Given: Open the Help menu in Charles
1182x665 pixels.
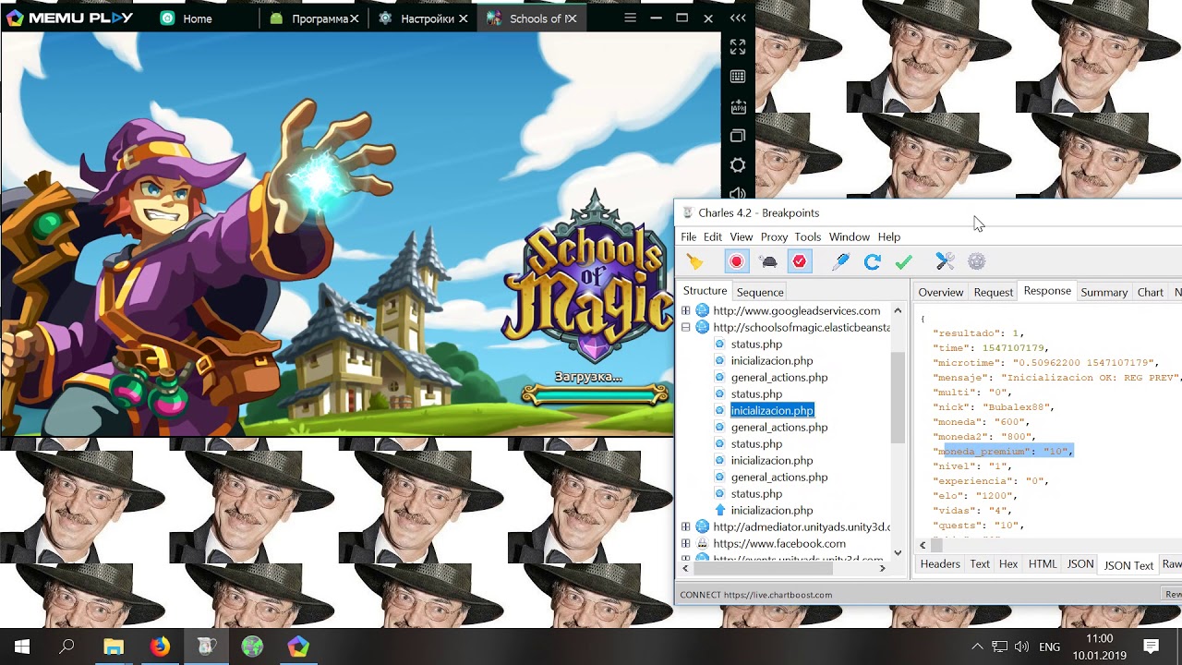Looking at the screenshot, I should (889, 237).
